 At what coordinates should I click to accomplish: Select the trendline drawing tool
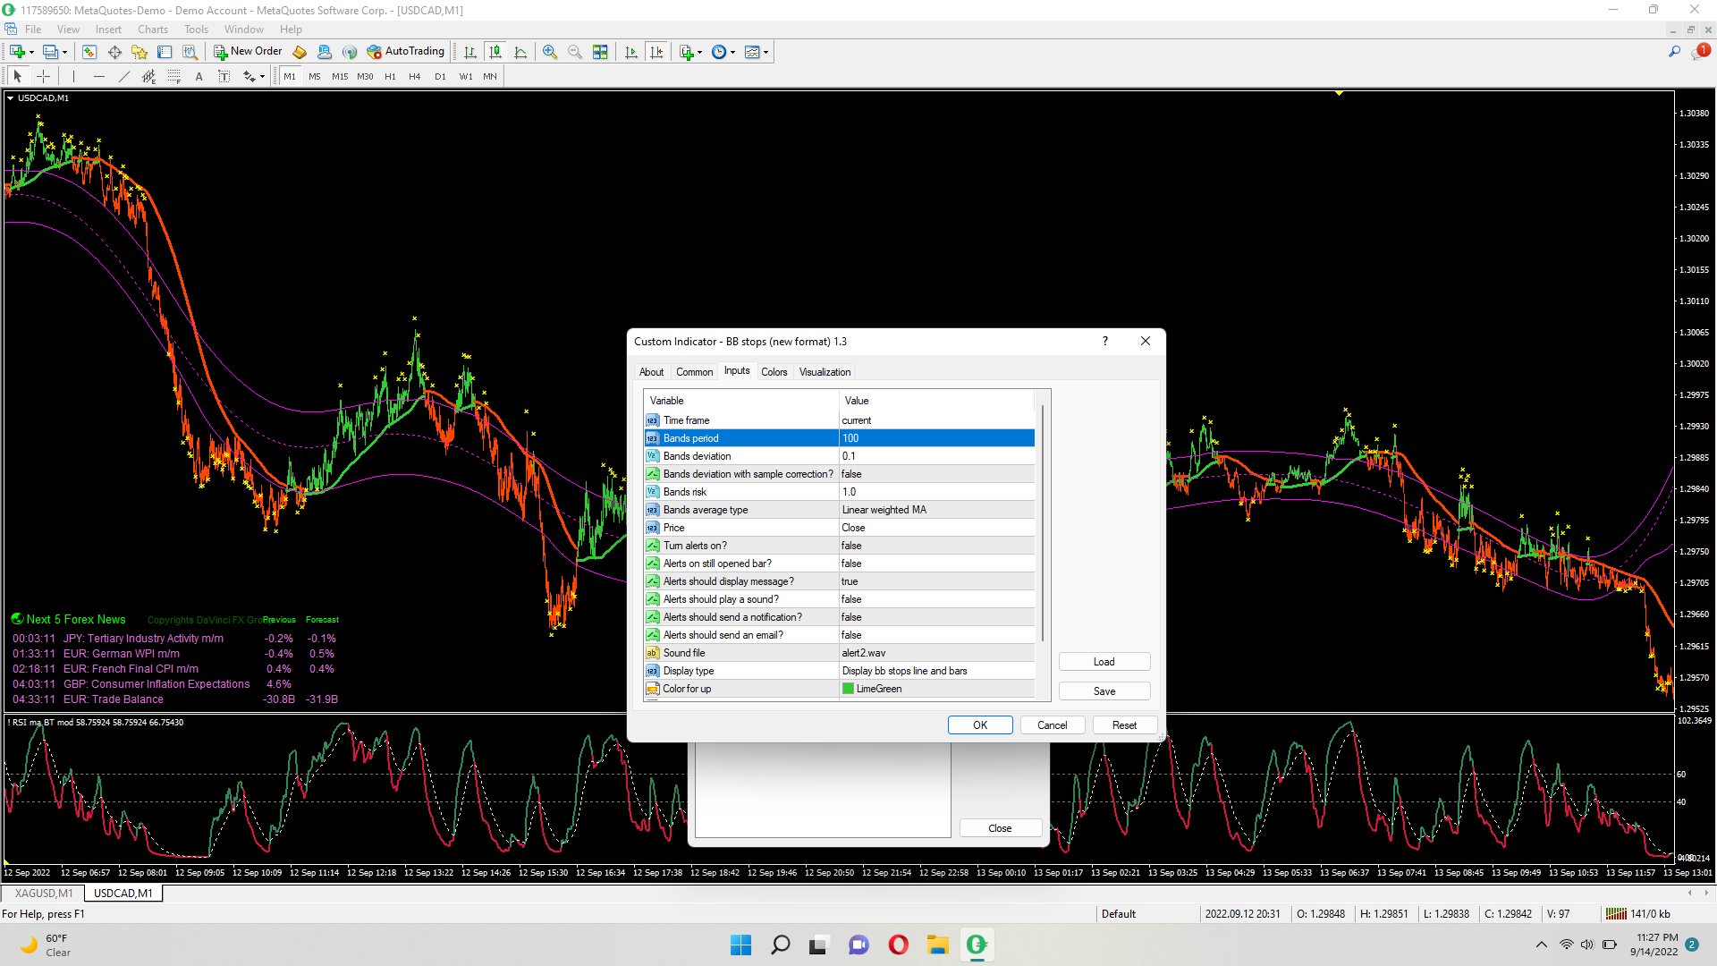click(124, 77)
